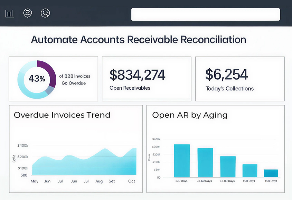Click the cyan area of the trend chart
Viewport: 292px width, 200px height.
pos(84,166)
